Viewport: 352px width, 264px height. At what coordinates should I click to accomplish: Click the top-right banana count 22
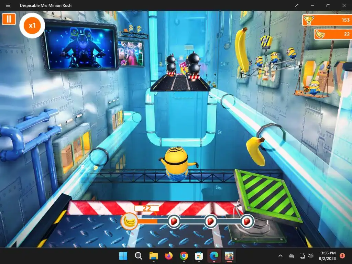(x=346, y=34)
